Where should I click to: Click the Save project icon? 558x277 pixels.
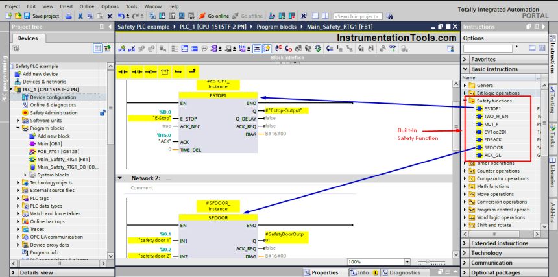point(27,16)
